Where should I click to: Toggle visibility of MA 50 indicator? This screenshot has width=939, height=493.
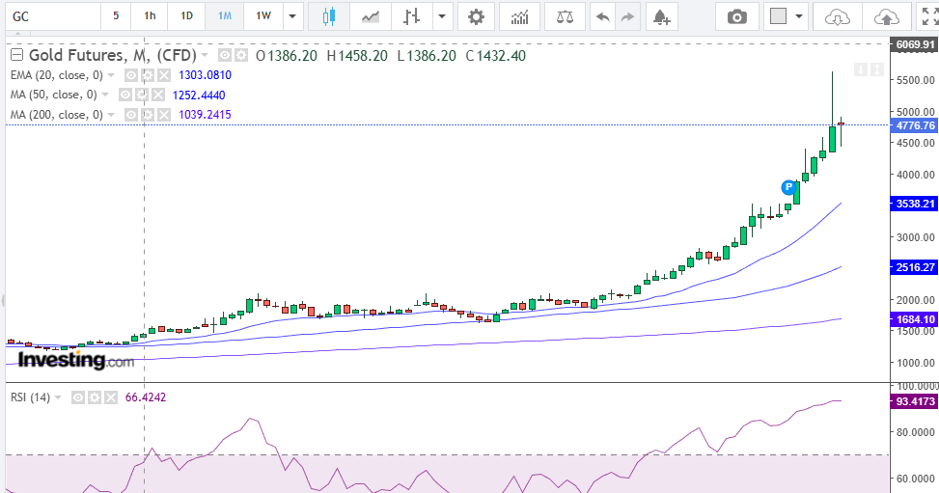124,95
